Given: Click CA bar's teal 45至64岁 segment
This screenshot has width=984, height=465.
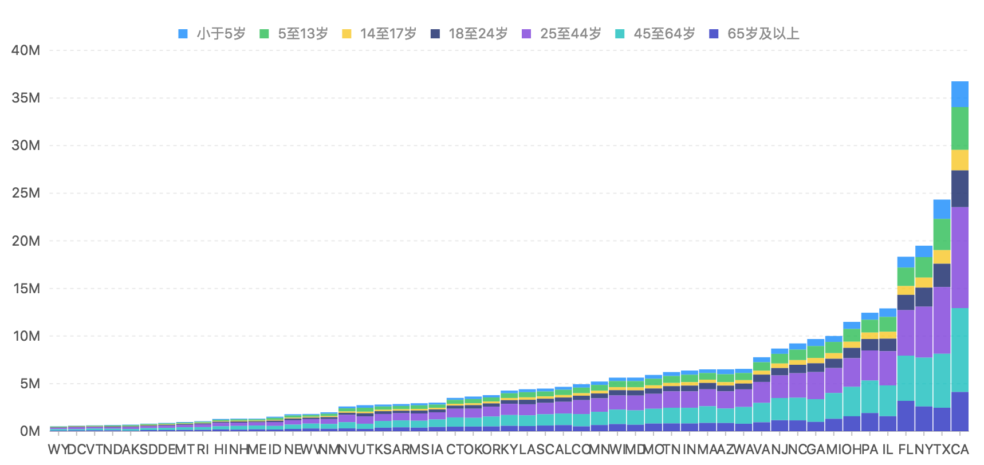Looking at the screenshot, I should pos(960,350).
